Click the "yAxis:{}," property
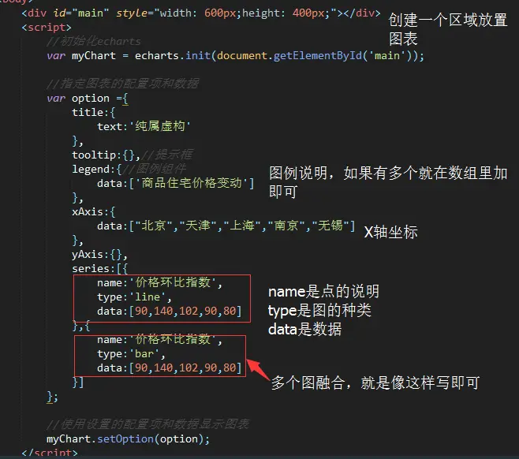Screen dimensions: 519x459 coord(99,255)
